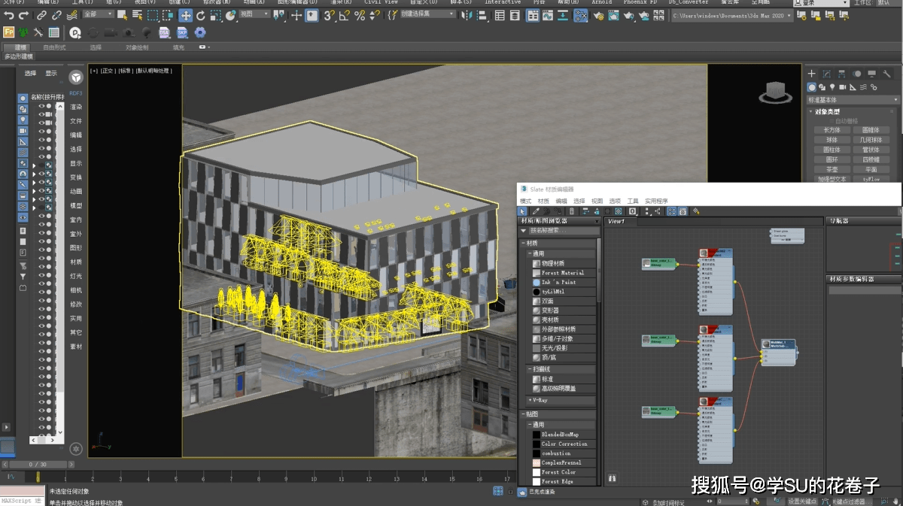Screen dimensions: 903x506
Task: Open Render Setup teapot icon
Action: (x=598, y=15)
